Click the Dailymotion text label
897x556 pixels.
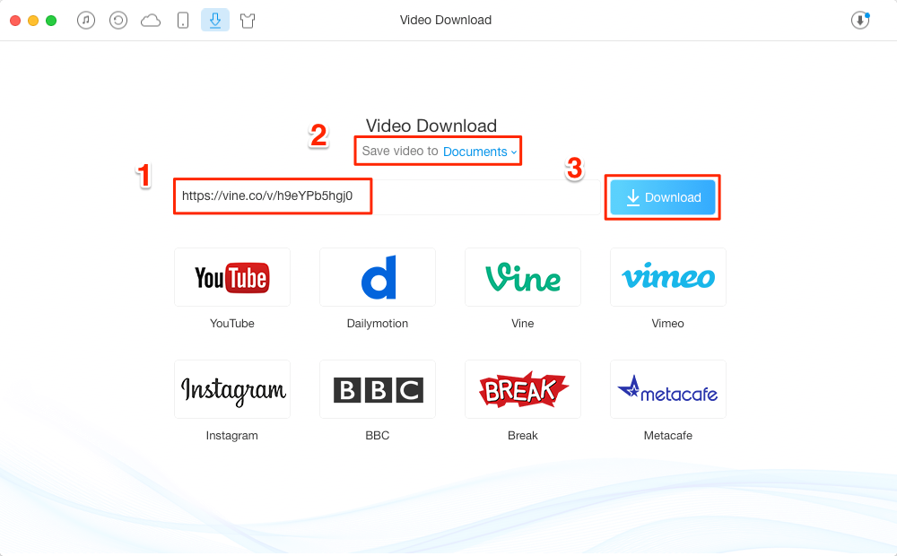click(378, 323)
